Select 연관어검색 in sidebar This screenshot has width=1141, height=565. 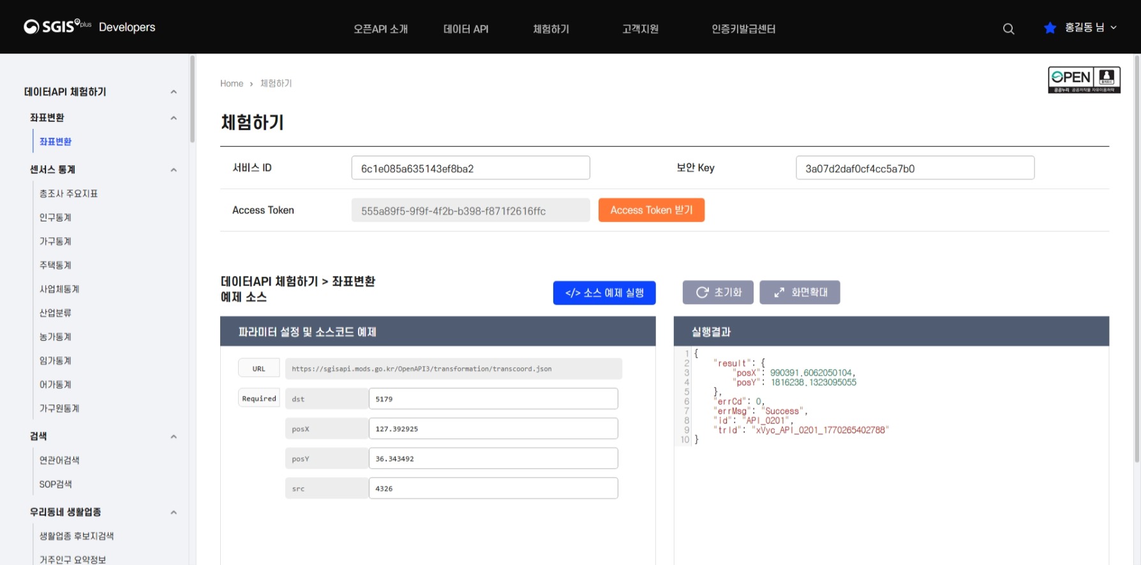pyautogui.click(x=59, y=460)
